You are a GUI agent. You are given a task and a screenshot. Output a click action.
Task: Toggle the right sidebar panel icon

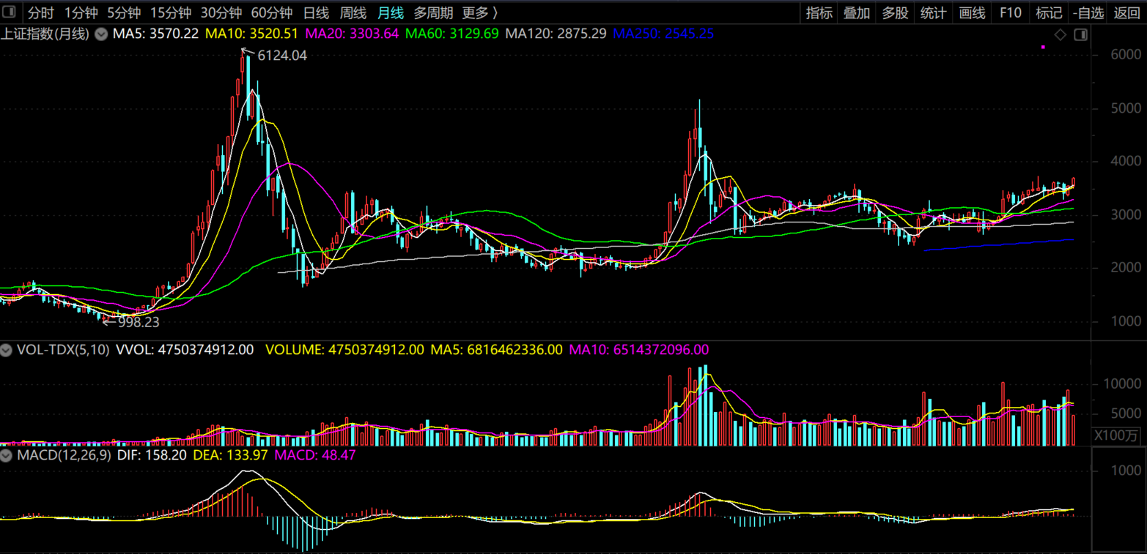point(1080,34)
